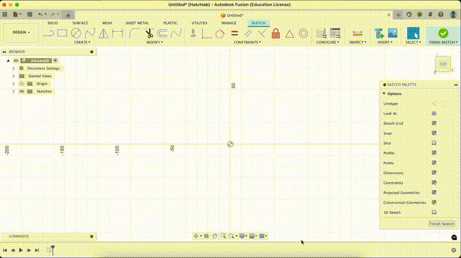
Task: Toggle Dimensions checkbox
Action: click(434, 172)
